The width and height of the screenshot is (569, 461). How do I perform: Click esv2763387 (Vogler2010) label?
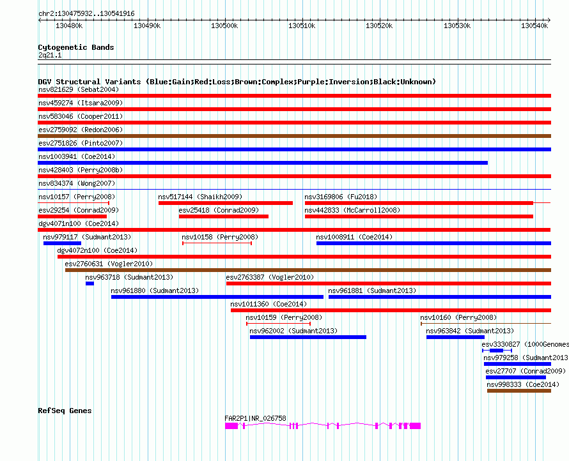pyautogui.click(x=270, y=277)
